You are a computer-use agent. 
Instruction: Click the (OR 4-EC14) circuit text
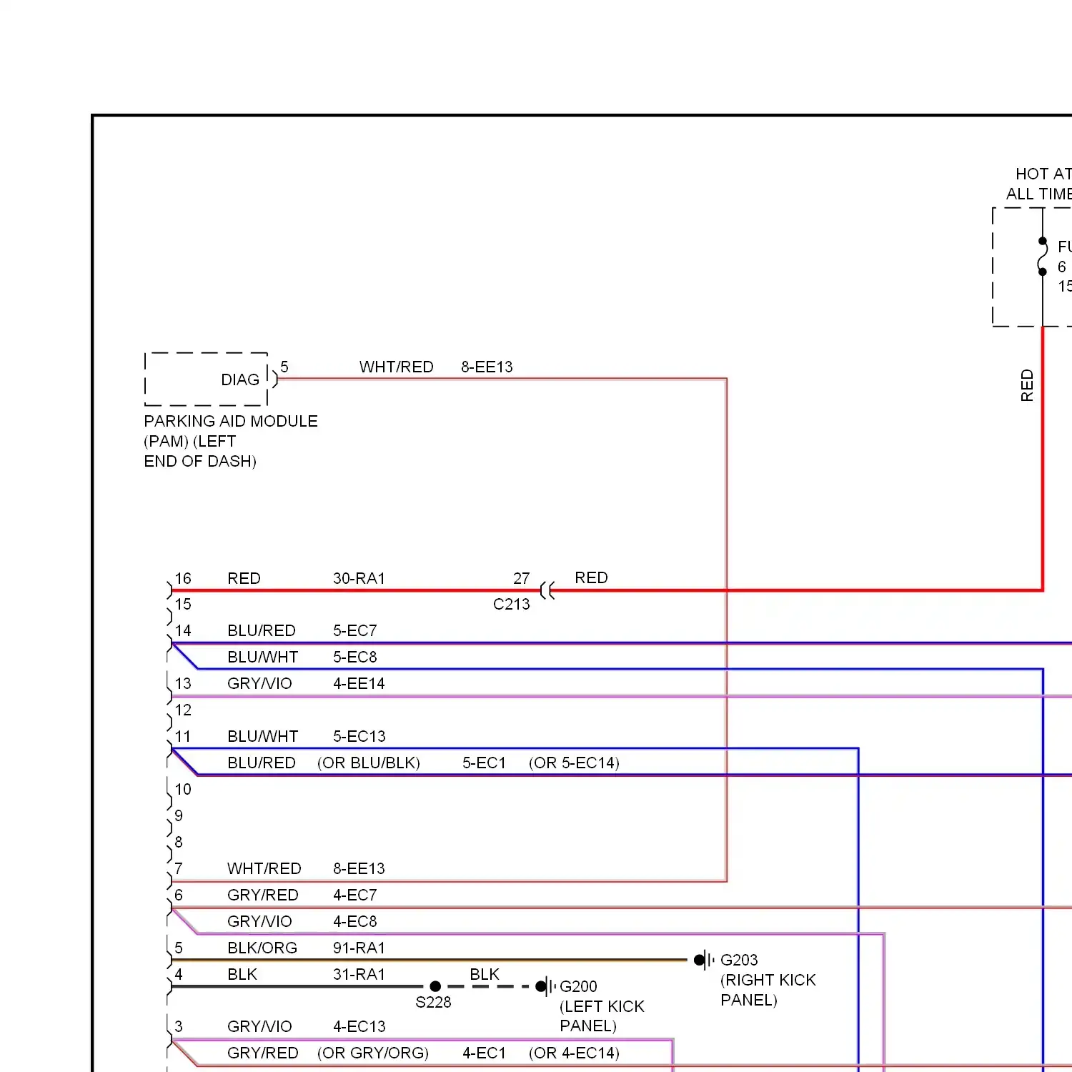point(574,1053)
